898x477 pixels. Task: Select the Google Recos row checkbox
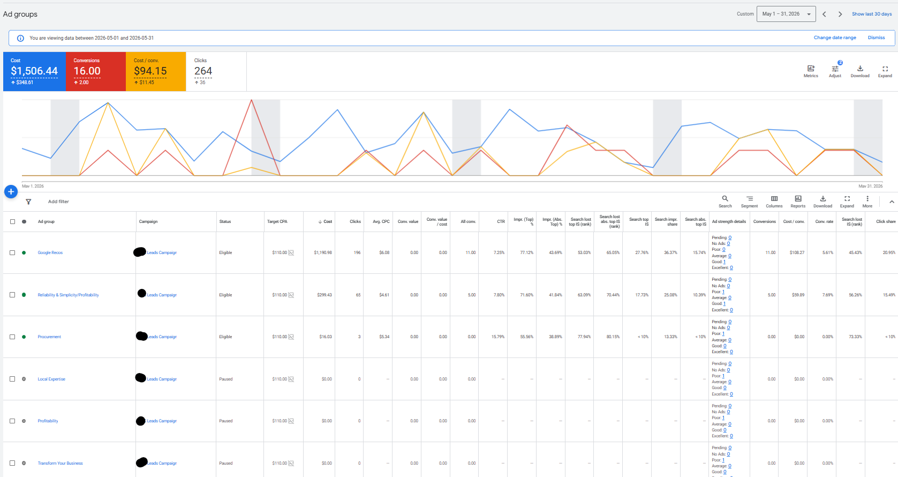12,253
